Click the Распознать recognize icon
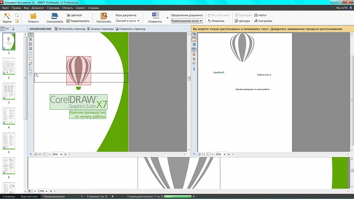 [x=104, y=15]
